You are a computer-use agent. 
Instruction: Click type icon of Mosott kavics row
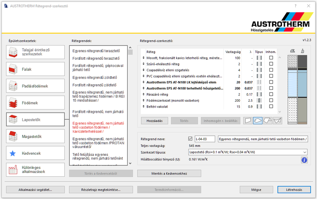[x=259, y=58]
